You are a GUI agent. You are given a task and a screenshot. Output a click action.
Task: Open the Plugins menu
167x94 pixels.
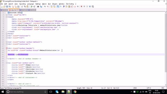[x=55, y=4]
